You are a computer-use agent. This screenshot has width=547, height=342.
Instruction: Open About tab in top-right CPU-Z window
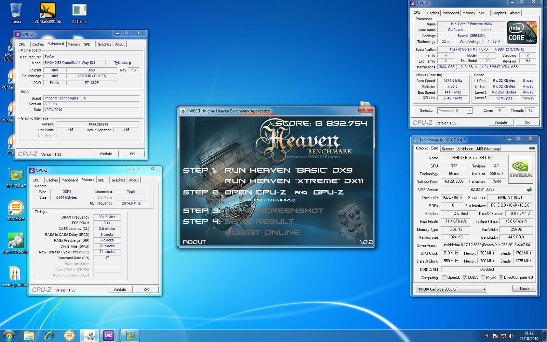tap(515, 13)
